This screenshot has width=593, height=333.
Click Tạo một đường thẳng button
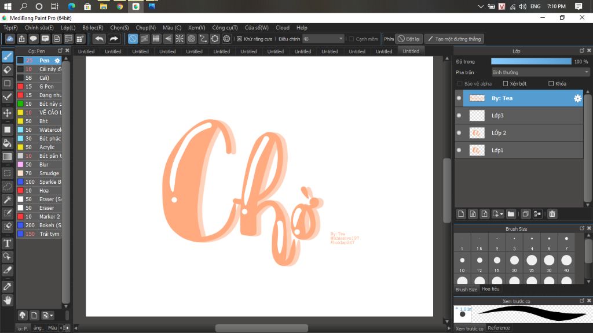(454, 39)
